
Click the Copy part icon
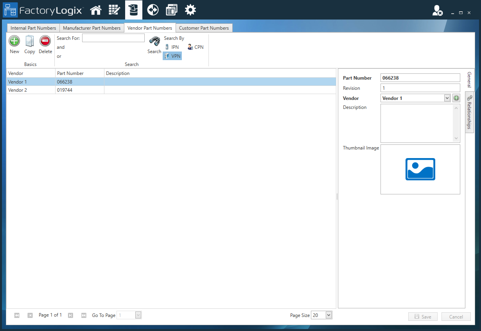point(30,41)
